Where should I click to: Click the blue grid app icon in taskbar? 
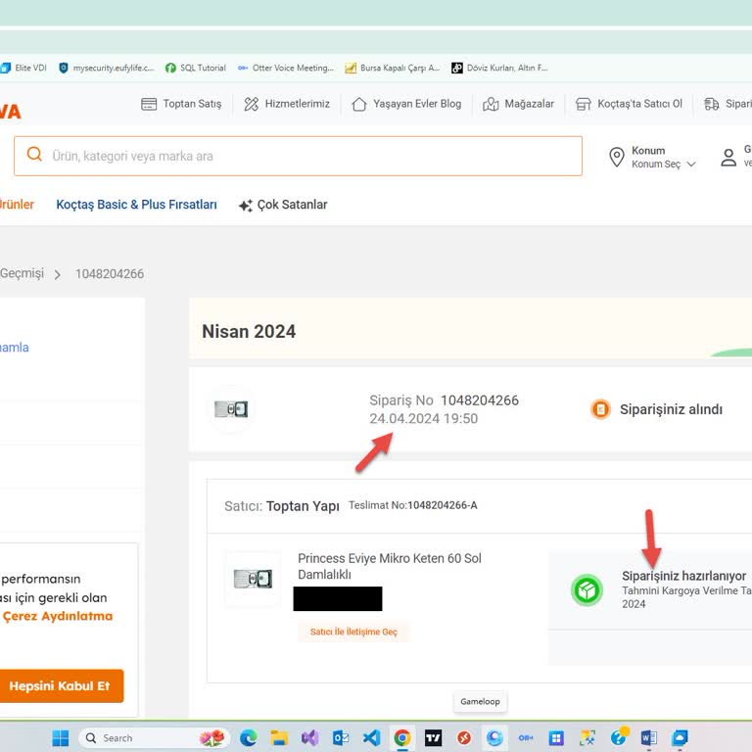tap(556, 737)
